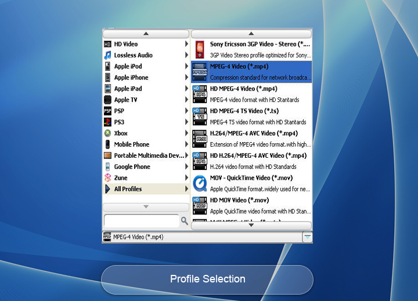The image size is (418, 301).
Task: Choose the highlighted MPEG-4 Video (*.mp4) entry
Action: tap(251, 72)
